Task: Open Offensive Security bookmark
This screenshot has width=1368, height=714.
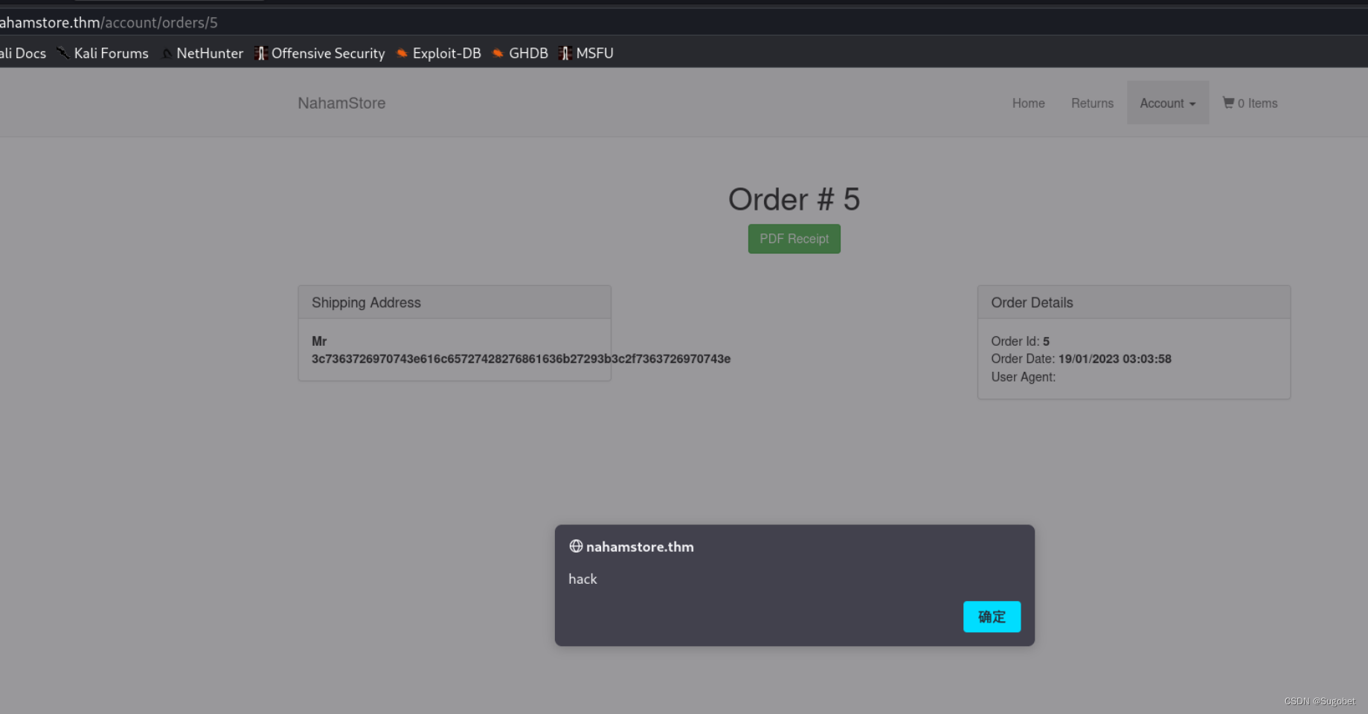Action: pyautogui.click(x=320, y=53)
